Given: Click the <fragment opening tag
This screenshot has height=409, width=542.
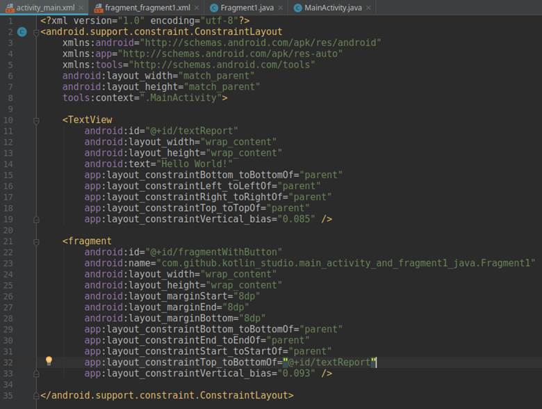Looking at the screenshot, I should [x=87, y=241].
